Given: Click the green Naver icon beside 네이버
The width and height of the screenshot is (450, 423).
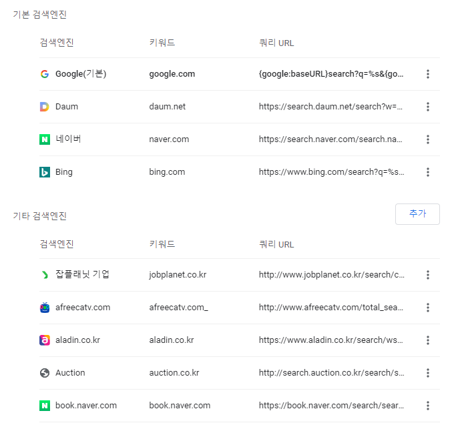Looking at the screenshot, I should coord(45,139).
